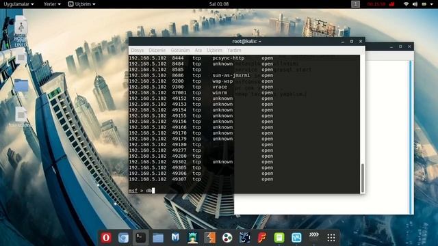
Task: Click the vrace service entry
Action: click(220, 87)
